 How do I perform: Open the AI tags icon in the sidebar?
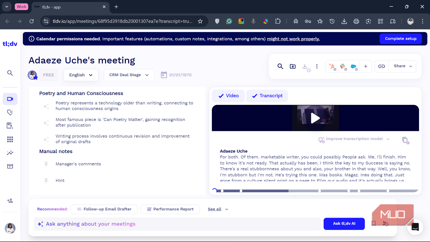[10, 112]
